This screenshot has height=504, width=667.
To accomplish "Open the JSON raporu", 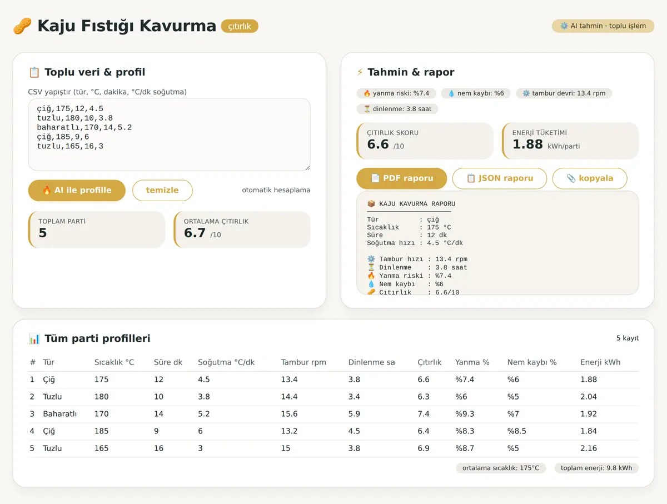I will click(x=500, y=178).
